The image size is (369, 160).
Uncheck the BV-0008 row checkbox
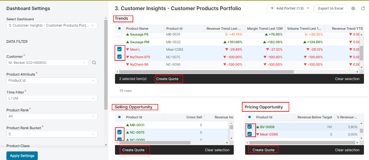pos(250,127)
